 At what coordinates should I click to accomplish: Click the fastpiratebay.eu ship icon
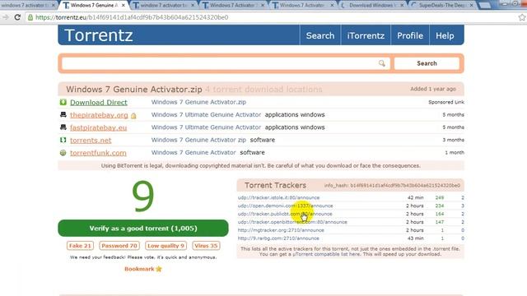pos(63,127)
